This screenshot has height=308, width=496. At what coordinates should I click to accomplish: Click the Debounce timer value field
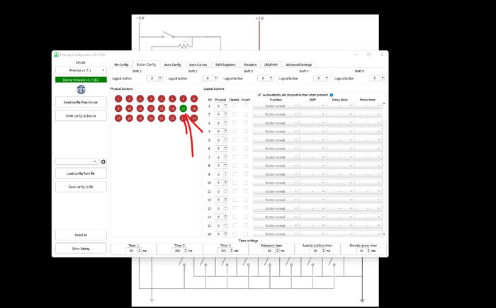pos(272,251)
